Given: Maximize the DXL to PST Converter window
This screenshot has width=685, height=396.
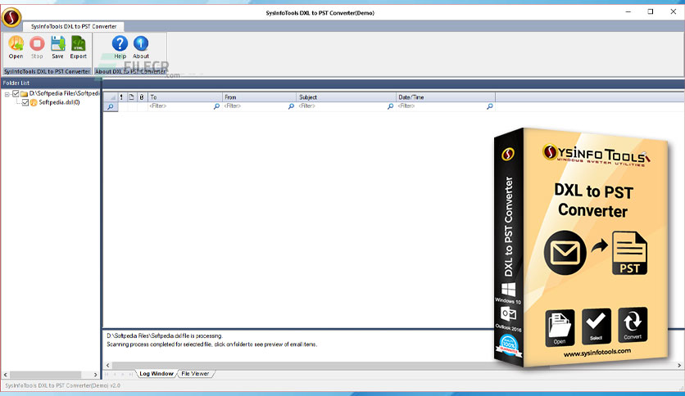Looking at the screenshot, I should tap(651, 12).
